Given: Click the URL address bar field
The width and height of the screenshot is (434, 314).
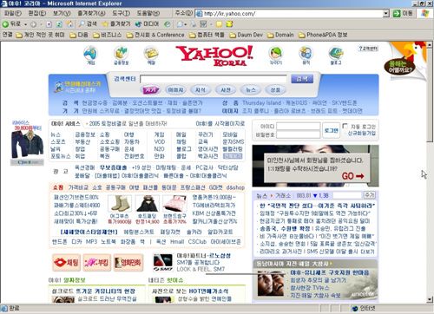Looking at the screenshot, I should pyautogui.click(x=289, y=13).
